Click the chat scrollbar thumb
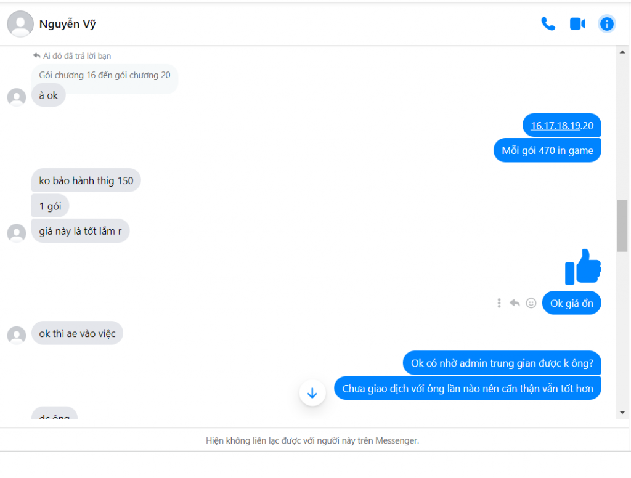631x478 pixels. tap(622, 225)
